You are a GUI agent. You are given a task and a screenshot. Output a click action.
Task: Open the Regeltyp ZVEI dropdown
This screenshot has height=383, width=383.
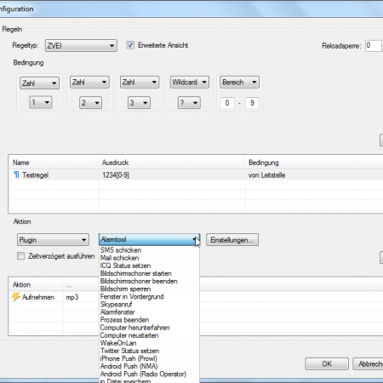point(81,46)
